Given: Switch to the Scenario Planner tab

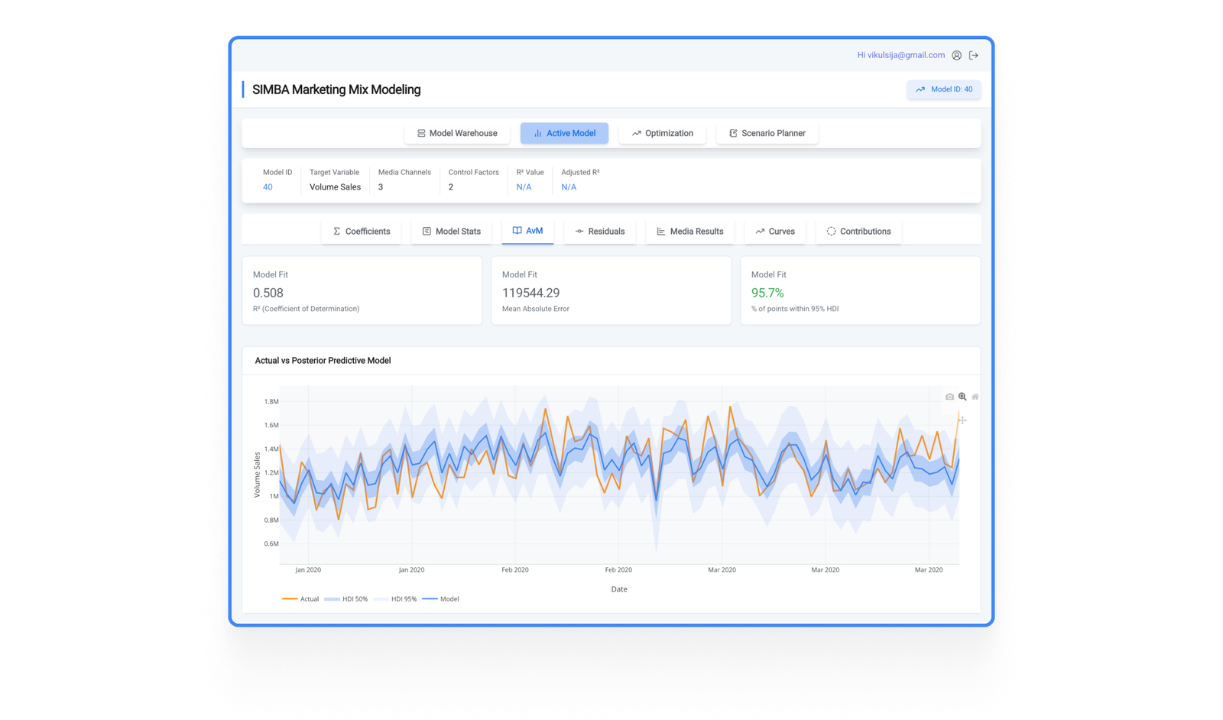Looking at the screenshot, I should point(767,134).
